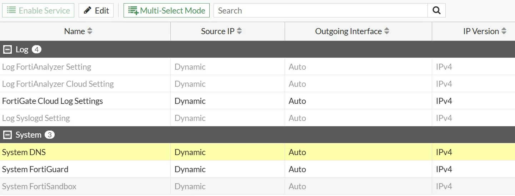
Task: Click IPv4 value of FortiGate Cloud Log Settings
Action: coord(444,101)
